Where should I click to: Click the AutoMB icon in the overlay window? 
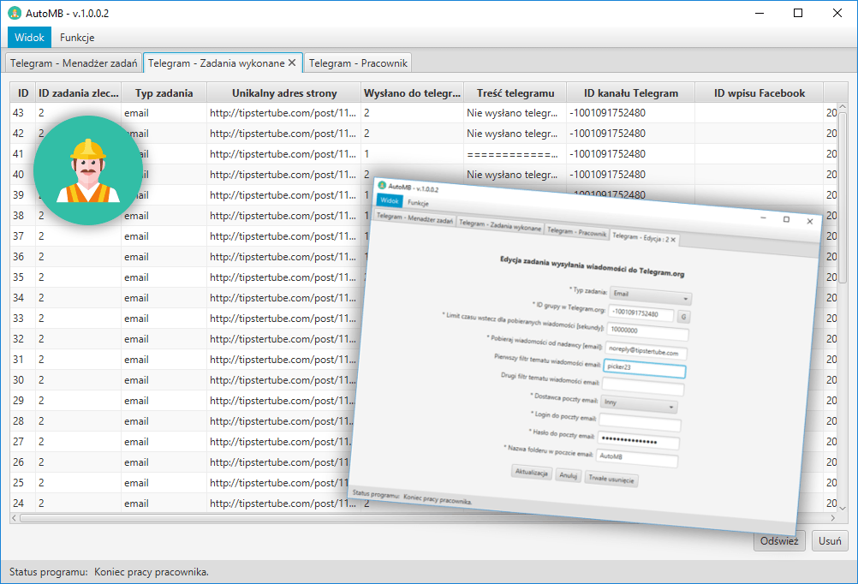pyautogui.click(x=382, y=185)
